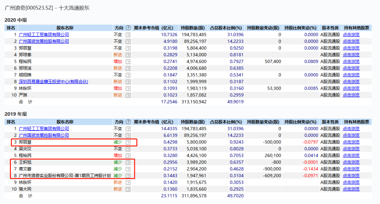Click 股东名称 header in 2020 table
The width and height of the screenshot is (380, 204).
coord(65,28)
